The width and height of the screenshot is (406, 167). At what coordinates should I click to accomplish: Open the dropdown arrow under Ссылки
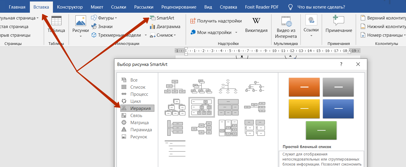(311, 36)
